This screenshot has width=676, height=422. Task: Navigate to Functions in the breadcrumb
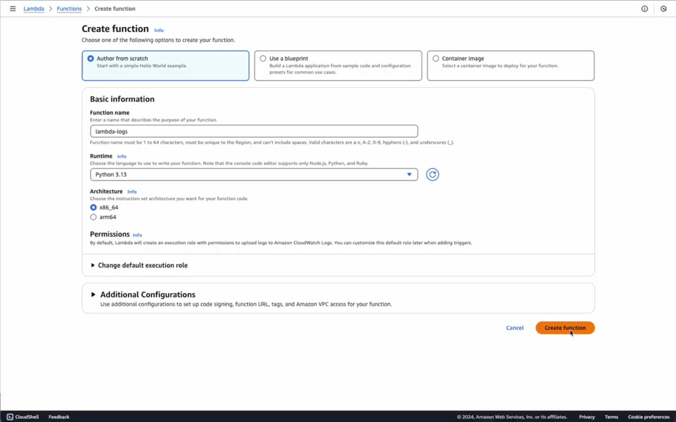69,8
